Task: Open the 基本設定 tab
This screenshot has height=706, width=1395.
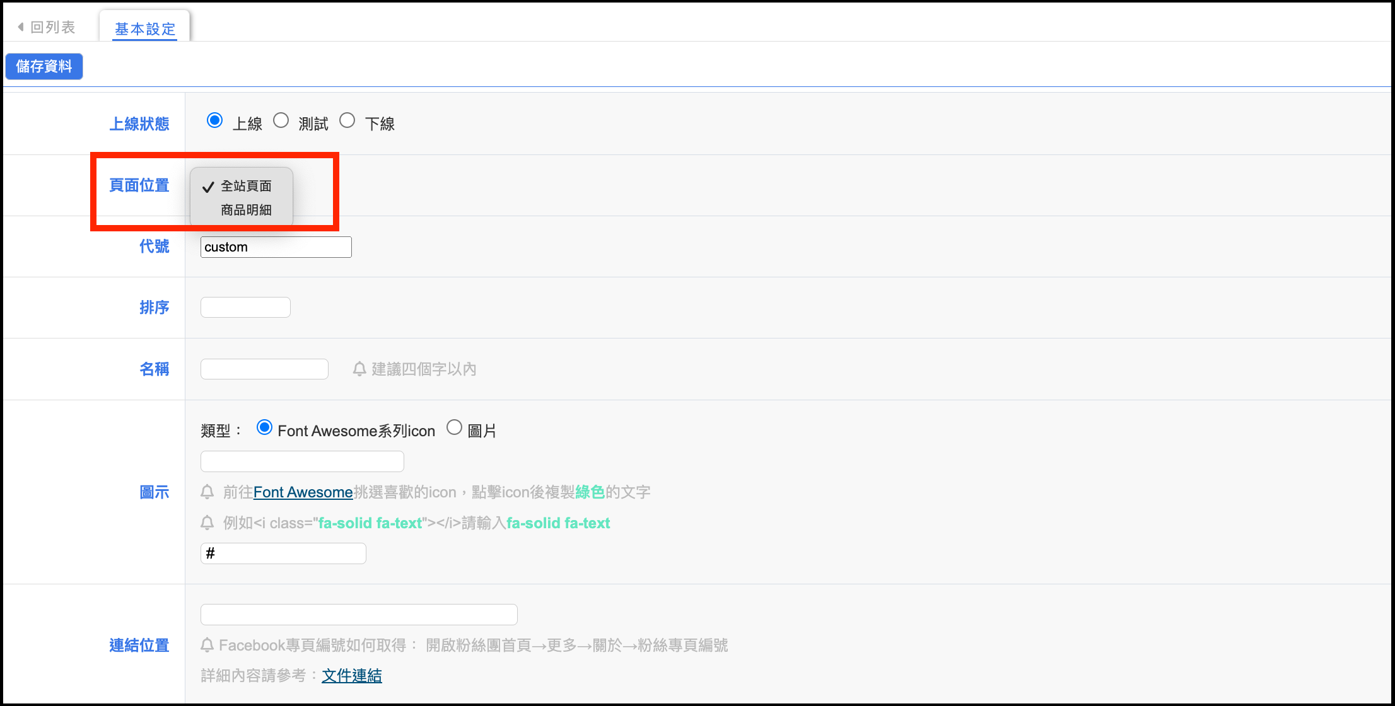Action: click(145, 29)
